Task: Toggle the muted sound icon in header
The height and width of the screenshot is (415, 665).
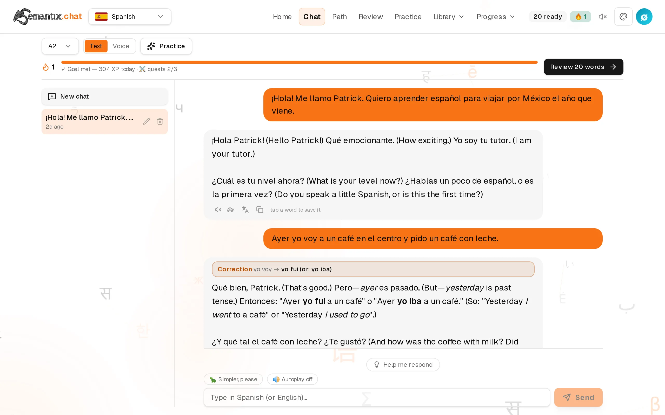Action: pos(602,16)
